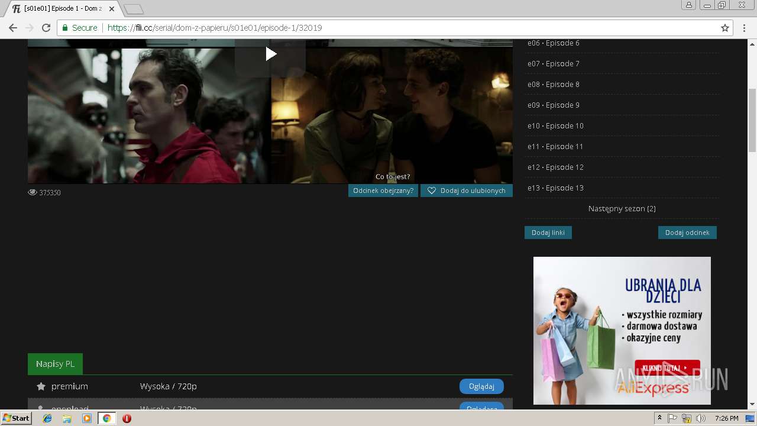
Task: Open e11 Episode 11
Action: pos(555,146)
